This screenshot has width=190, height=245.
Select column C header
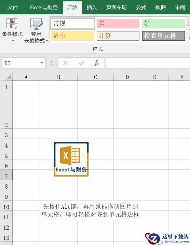(x=95, y=77)
